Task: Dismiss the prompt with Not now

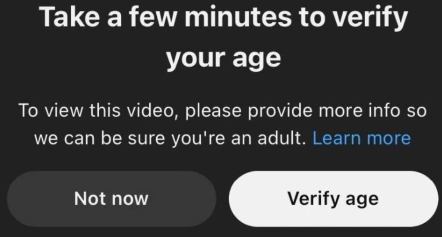Action: point(111,199)
